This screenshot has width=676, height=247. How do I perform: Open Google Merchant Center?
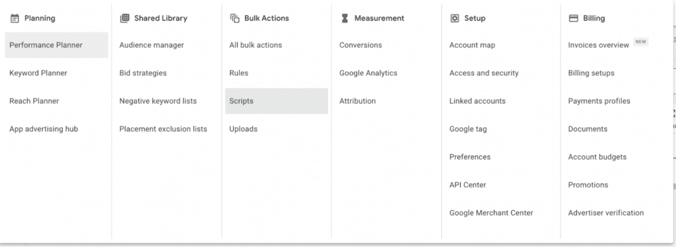[x=491, y=213]
